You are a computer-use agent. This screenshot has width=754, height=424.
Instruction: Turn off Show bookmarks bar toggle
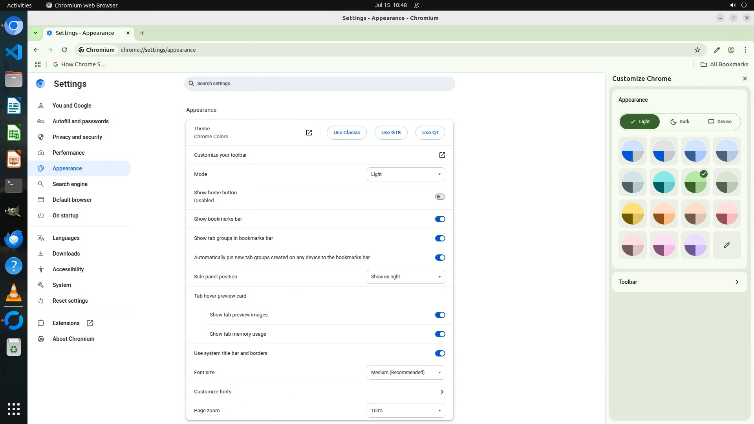(x=440, y=219)
